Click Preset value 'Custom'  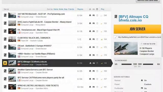[148, 84]
